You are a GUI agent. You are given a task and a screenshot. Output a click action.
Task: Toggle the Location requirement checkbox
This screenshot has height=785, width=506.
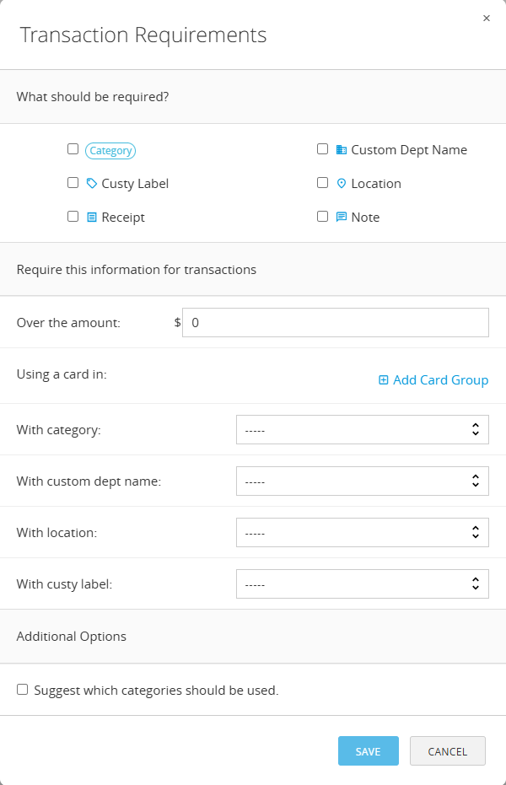coord(323,183)
